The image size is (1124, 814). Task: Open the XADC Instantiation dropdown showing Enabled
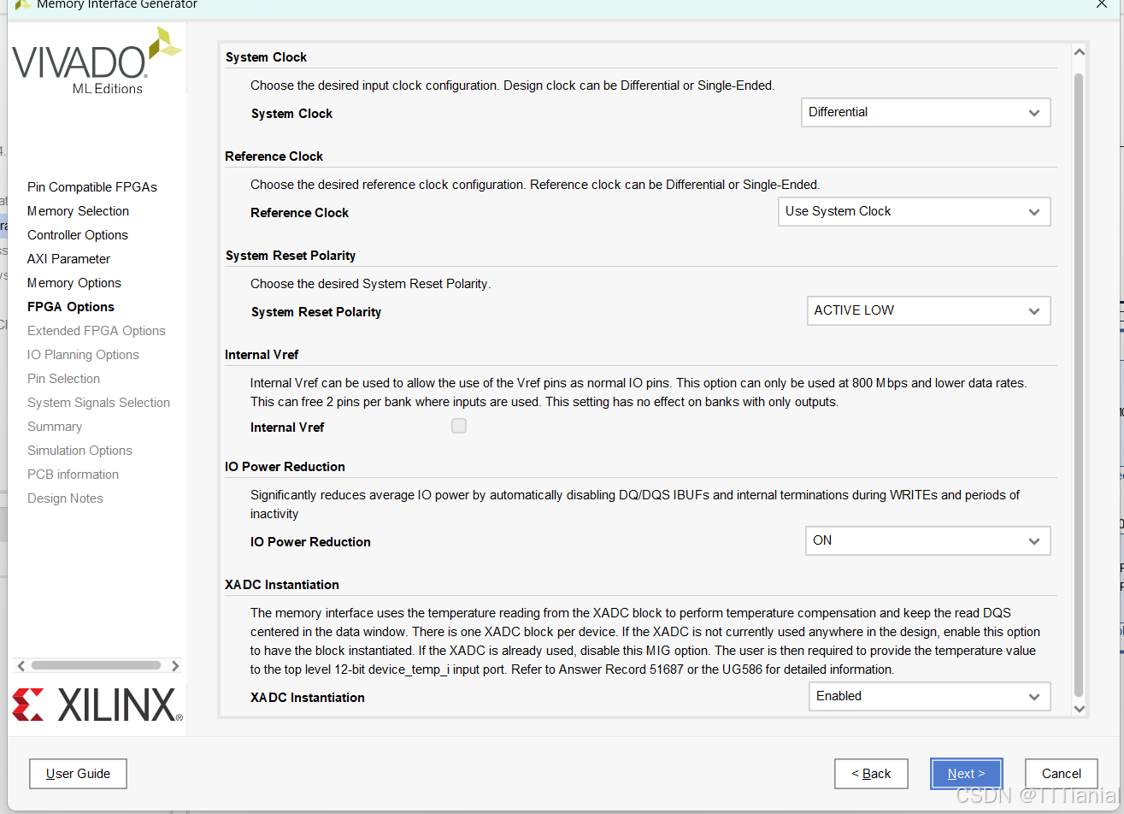click(x=929, y=696)
